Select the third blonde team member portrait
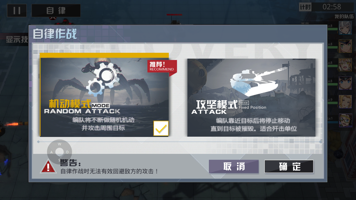Screen dimensions: 356x200 (x=345, y=64)
